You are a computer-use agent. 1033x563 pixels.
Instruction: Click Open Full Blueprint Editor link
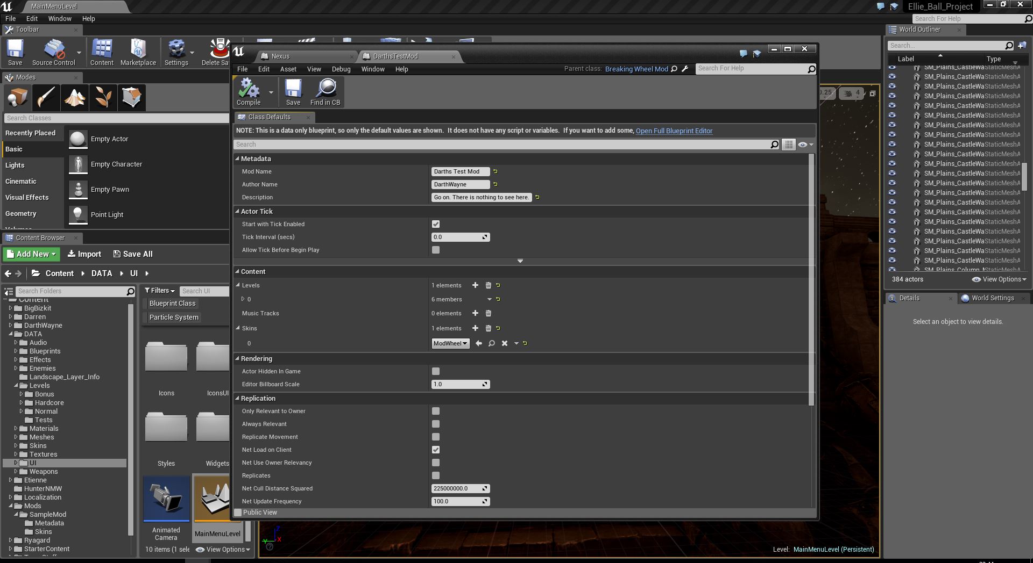click(x=674, y=131)
